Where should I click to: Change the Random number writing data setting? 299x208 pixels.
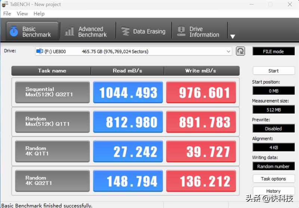coord(274,166)
